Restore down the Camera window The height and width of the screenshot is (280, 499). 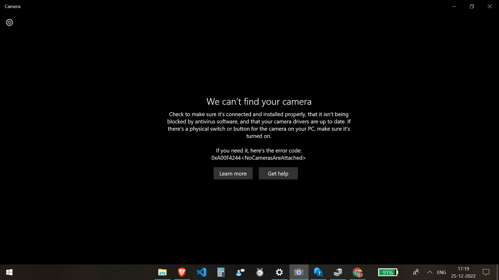pos(472,6)
